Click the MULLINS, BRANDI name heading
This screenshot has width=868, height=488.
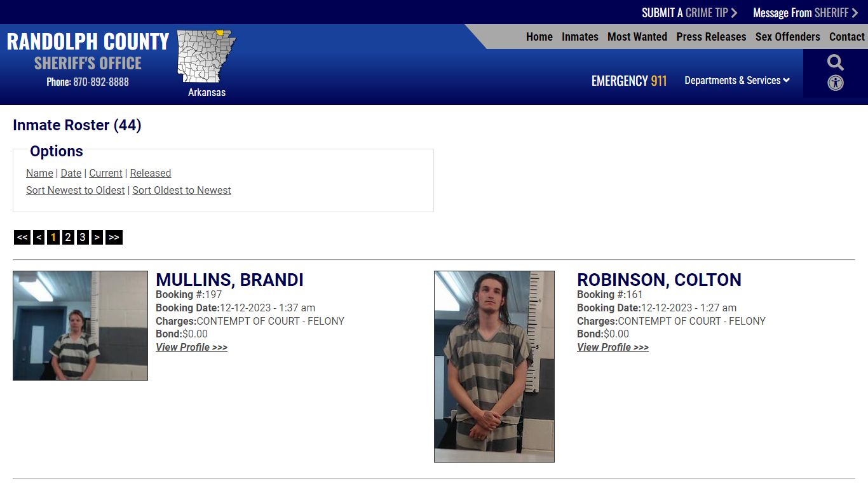pos(229,280)
